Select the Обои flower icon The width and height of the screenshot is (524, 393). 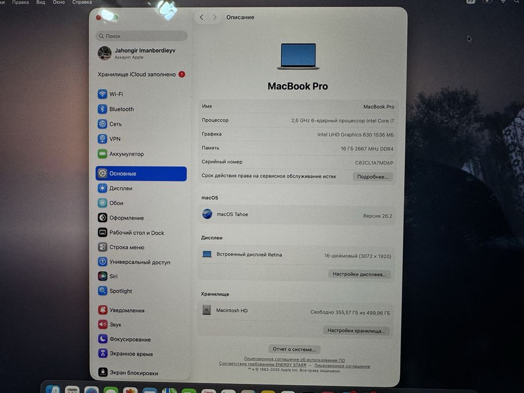tap(102, 203)
